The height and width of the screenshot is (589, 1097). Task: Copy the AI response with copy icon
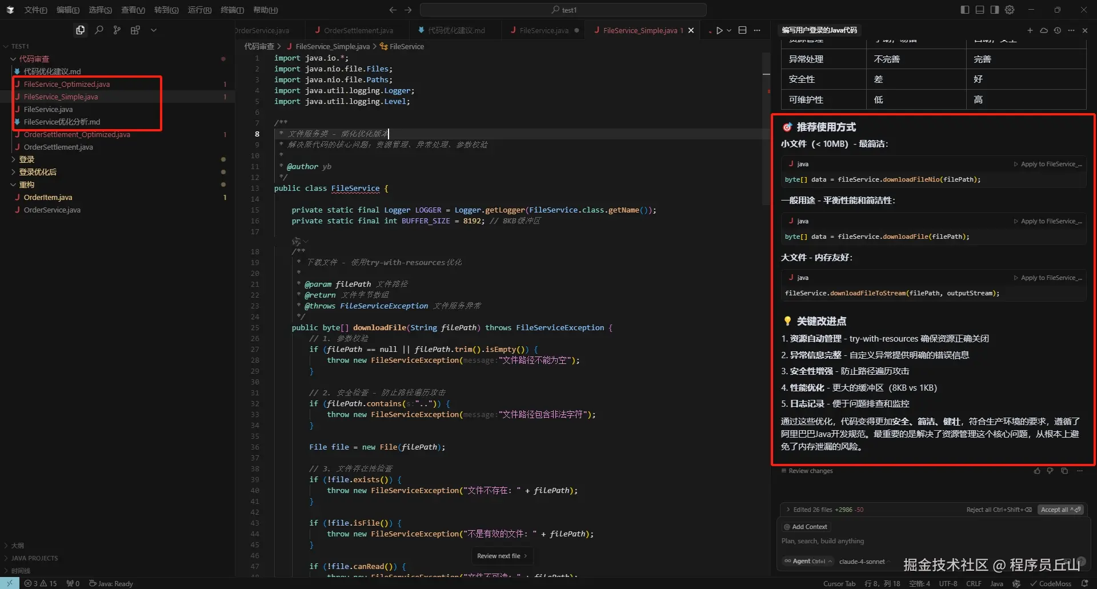pos(1064,471)
